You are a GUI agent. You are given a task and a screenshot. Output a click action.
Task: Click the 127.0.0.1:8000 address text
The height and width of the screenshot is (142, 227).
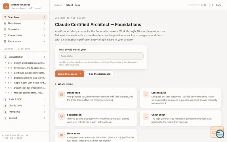coord(13,138)
